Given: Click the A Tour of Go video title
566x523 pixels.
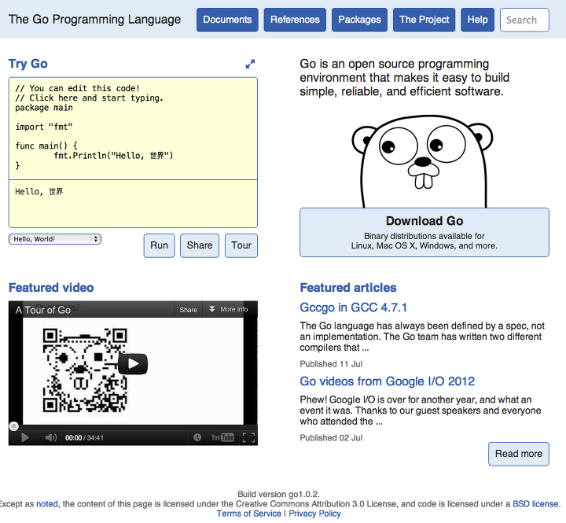Looking at the screenshot, I should coord(43,310).
